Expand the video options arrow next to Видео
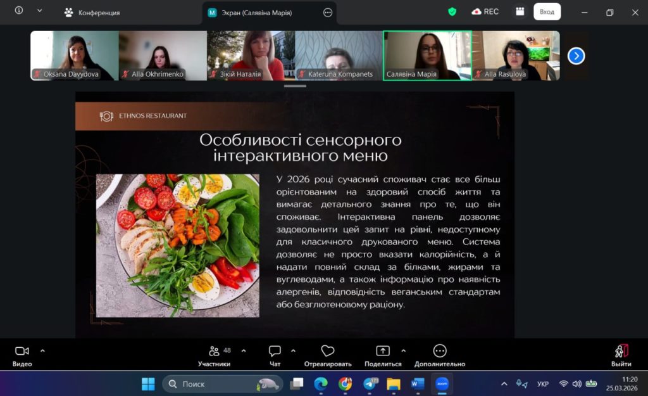The width and height of the screenshot is (648, 396). tap(42, 350)
